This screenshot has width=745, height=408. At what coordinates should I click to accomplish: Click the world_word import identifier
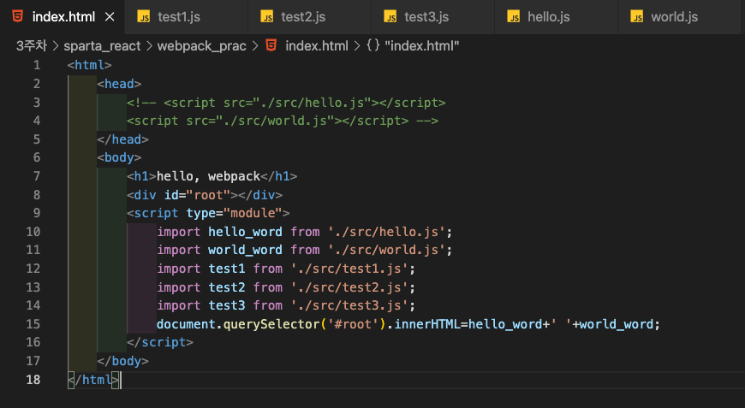[245, 250]
